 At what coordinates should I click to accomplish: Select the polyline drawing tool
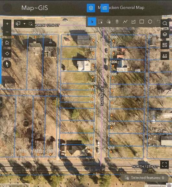click(x=125, y=21)
